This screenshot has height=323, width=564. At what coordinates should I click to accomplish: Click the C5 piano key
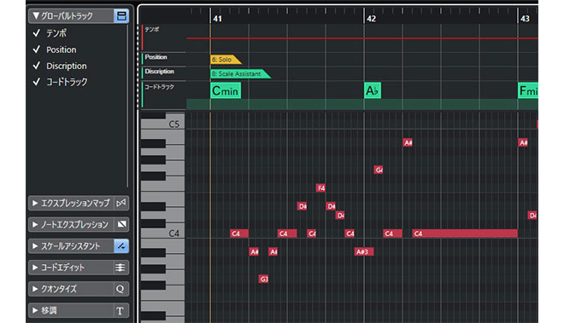tap(162, 124)
